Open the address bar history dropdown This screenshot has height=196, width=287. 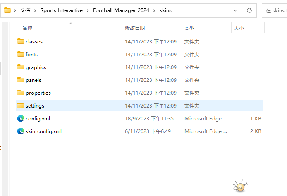(x=235, y=10)
